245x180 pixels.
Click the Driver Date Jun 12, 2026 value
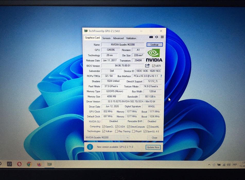[x=112, y=106]
